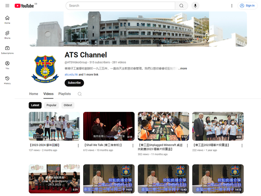The width and height of the screenshot is (261, 196).
Task: Click the YouTube logo
Action: [x=24, y=6]
